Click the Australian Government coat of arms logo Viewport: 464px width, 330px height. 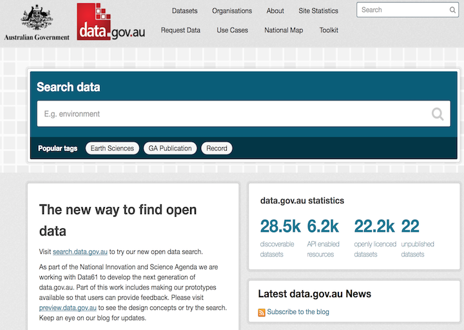pos(37,23)
